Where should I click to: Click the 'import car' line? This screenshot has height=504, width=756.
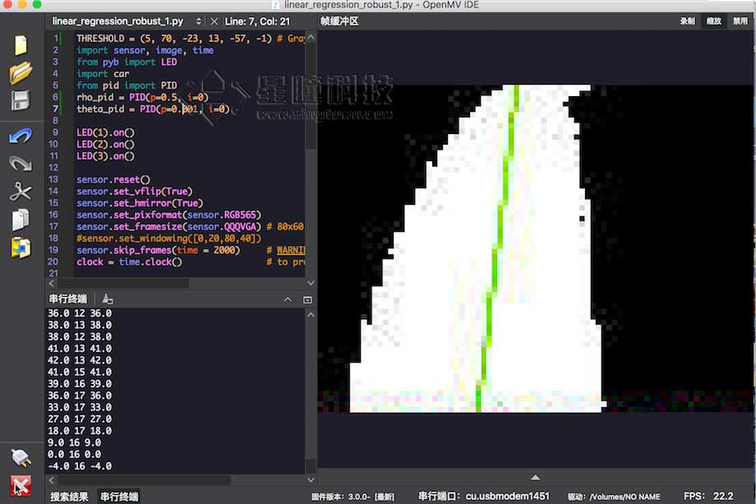(x=103, y=74)
